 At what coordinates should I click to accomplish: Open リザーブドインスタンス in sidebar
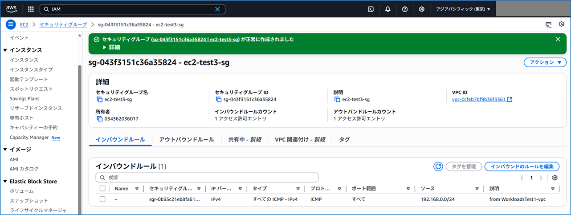pyautogui.click(x=36, y=108)
